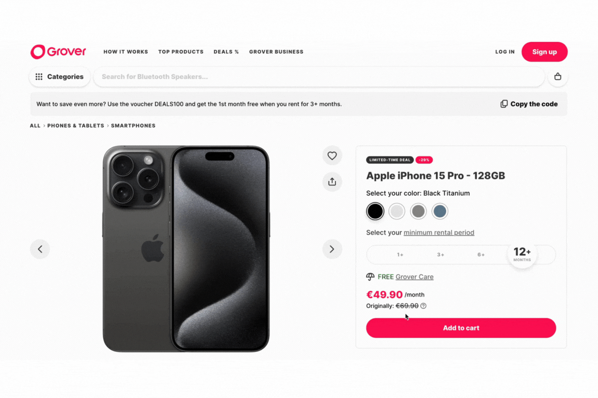Click the Grover Care umbrella icon

pyautogui.click(x=370, y=277)
